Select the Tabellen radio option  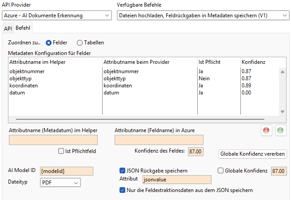[80, 43]
